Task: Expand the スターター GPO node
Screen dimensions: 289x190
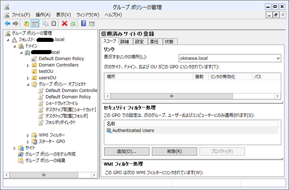Action: 28,142
